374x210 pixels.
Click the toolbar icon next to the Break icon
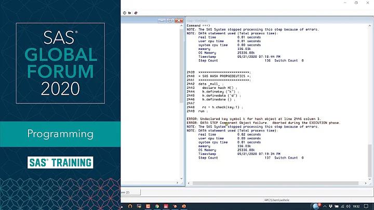point(129,13)
